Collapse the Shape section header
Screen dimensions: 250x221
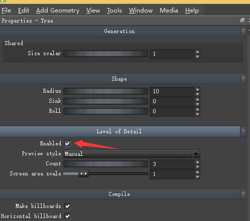(x=120, y=79)
